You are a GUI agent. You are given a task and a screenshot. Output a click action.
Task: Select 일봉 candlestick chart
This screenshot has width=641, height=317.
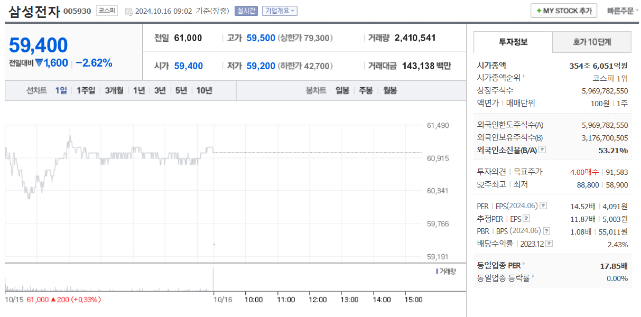(x=342, y=90)
